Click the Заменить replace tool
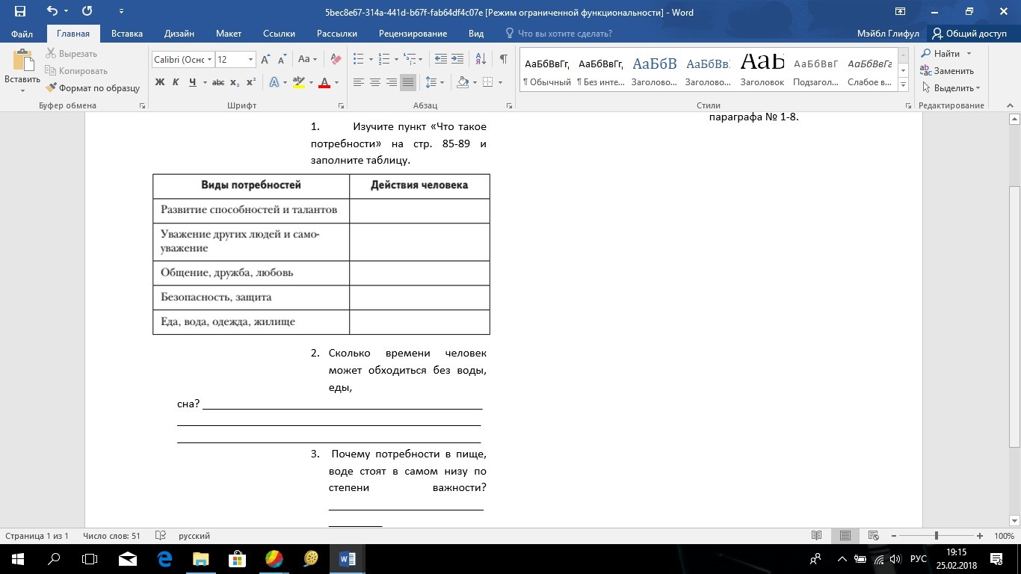This screenshot has width=1021, height=574. click(948, 71)
